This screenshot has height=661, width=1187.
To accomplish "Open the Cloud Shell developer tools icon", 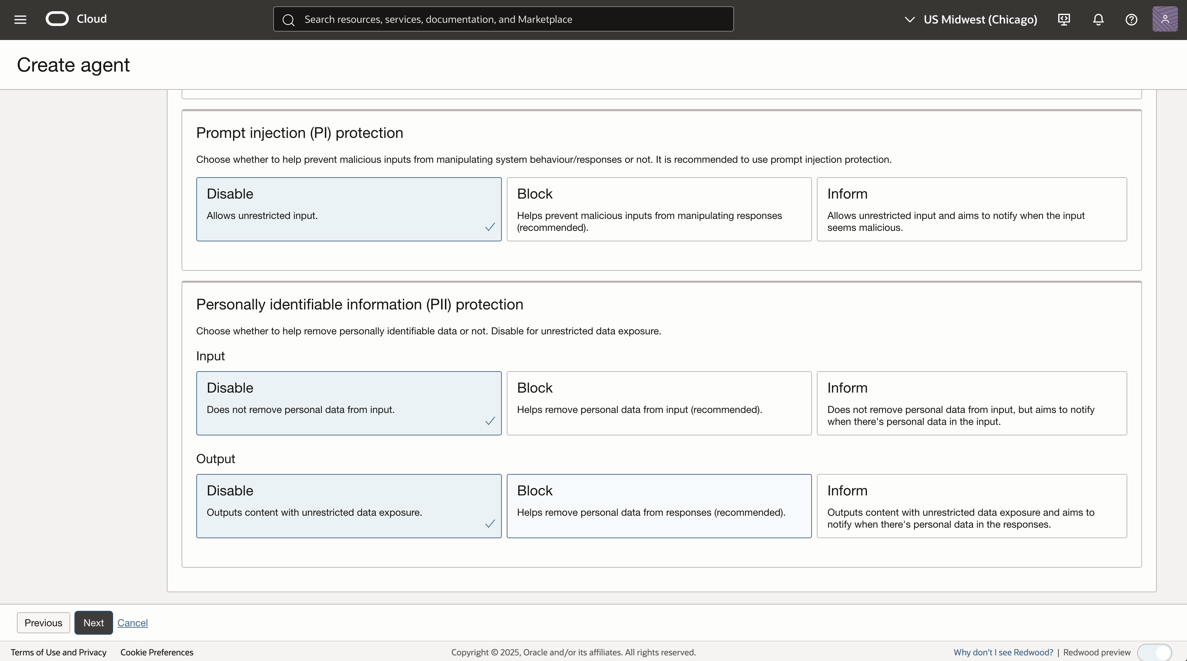I will point(1064,19).
